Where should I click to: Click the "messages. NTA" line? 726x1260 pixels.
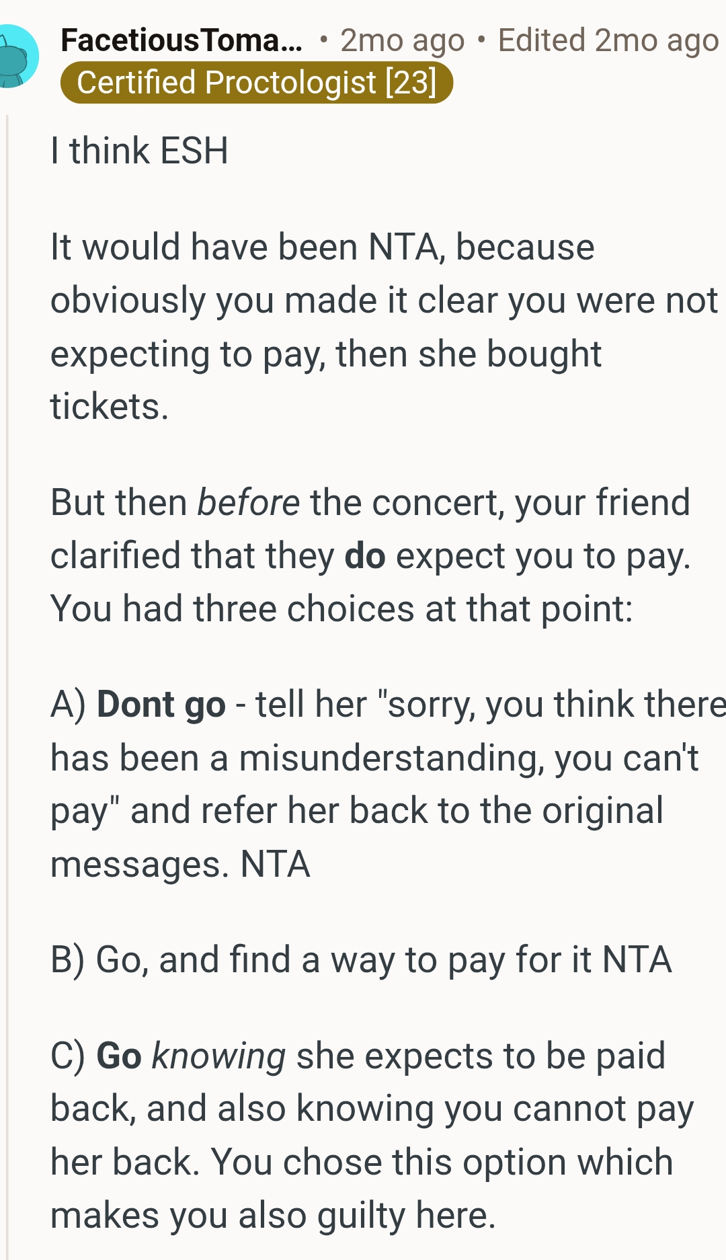180,864
